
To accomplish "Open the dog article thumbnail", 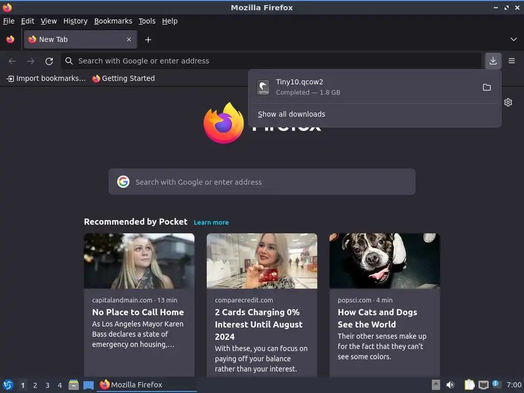I will point(385,261).
